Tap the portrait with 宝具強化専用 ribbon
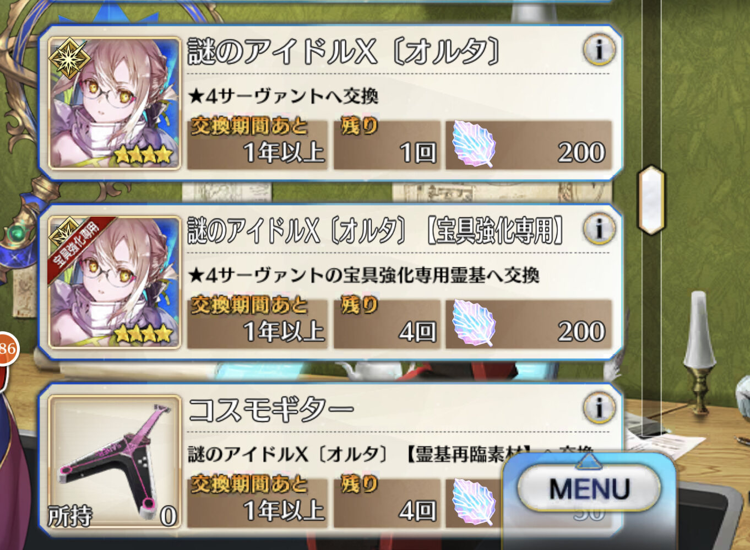 [115, 282]
